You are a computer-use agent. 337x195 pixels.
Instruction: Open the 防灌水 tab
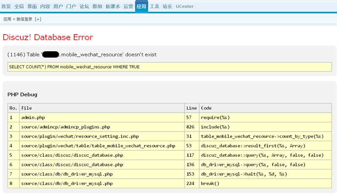click(113, 6)
